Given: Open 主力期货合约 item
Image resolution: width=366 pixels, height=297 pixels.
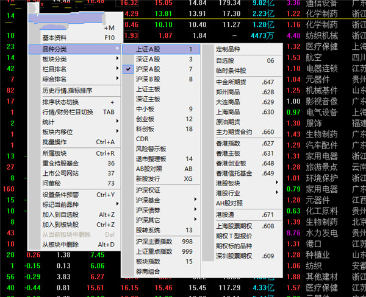Looking at the screenshot, I should point(242,132).
